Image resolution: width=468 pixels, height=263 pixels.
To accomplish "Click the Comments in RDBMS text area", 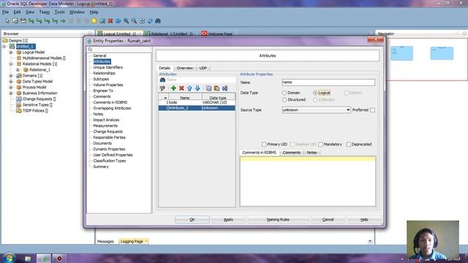I will 308,181.
